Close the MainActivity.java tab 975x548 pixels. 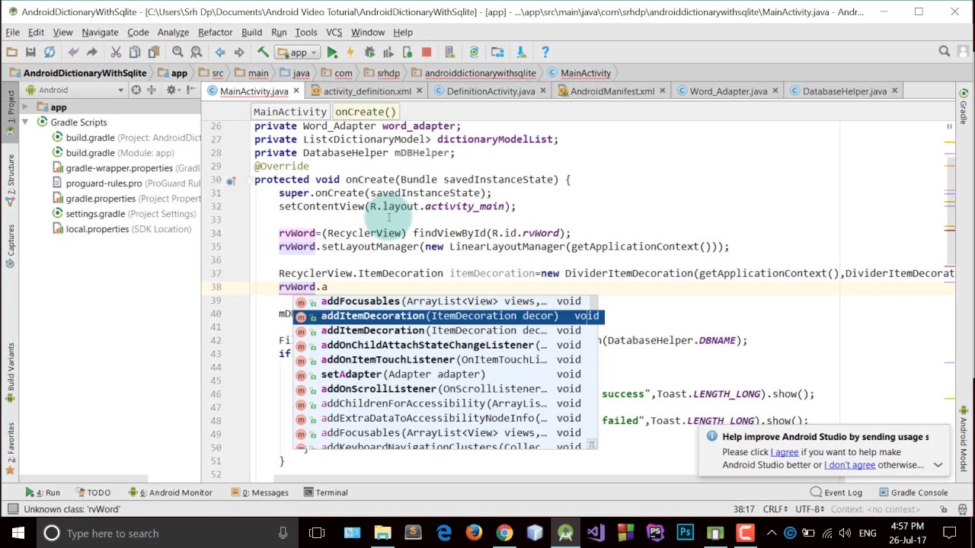coord(296,91)
